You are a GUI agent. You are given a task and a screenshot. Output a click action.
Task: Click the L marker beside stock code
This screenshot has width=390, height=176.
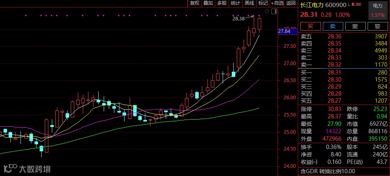(349, 4)
